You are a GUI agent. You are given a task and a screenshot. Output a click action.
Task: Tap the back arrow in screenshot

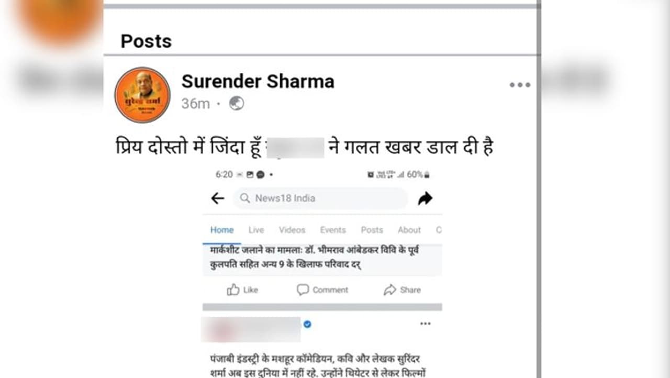coord(217,198)
